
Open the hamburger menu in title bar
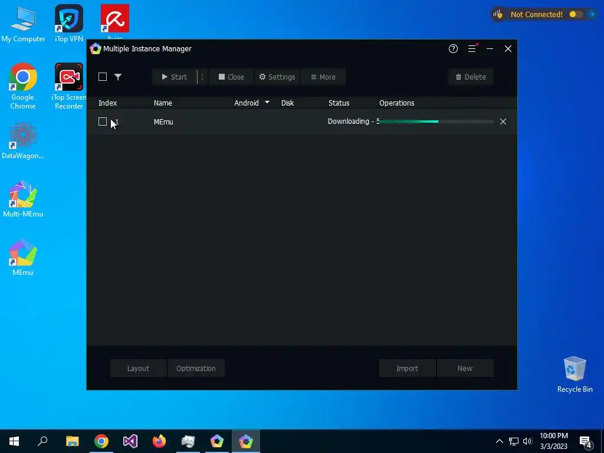[472, 48]
